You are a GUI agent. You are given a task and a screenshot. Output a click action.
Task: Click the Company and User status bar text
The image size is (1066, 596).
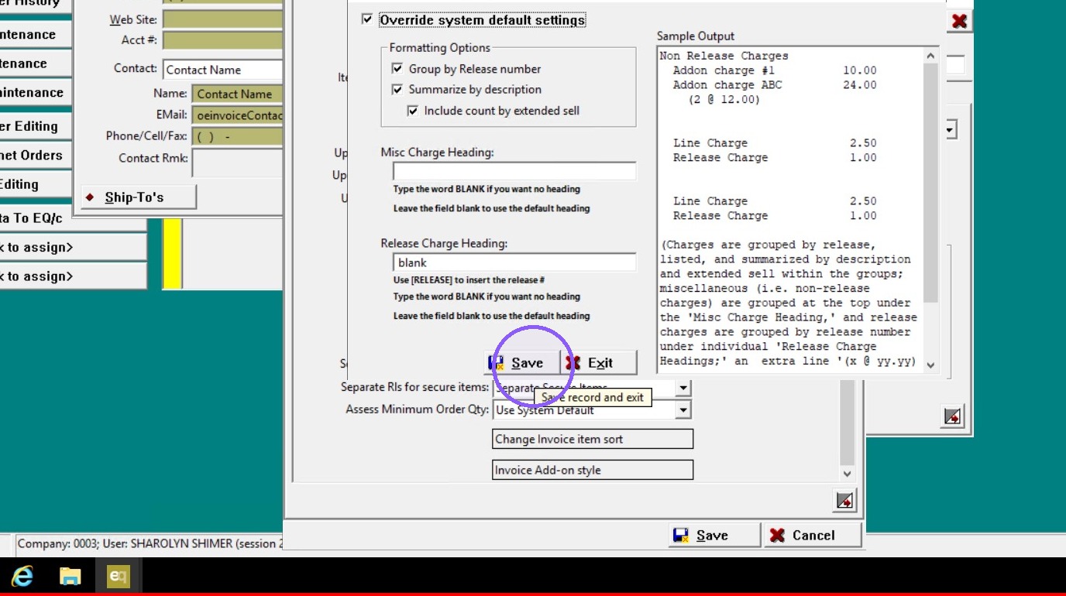tap(150, 543)
